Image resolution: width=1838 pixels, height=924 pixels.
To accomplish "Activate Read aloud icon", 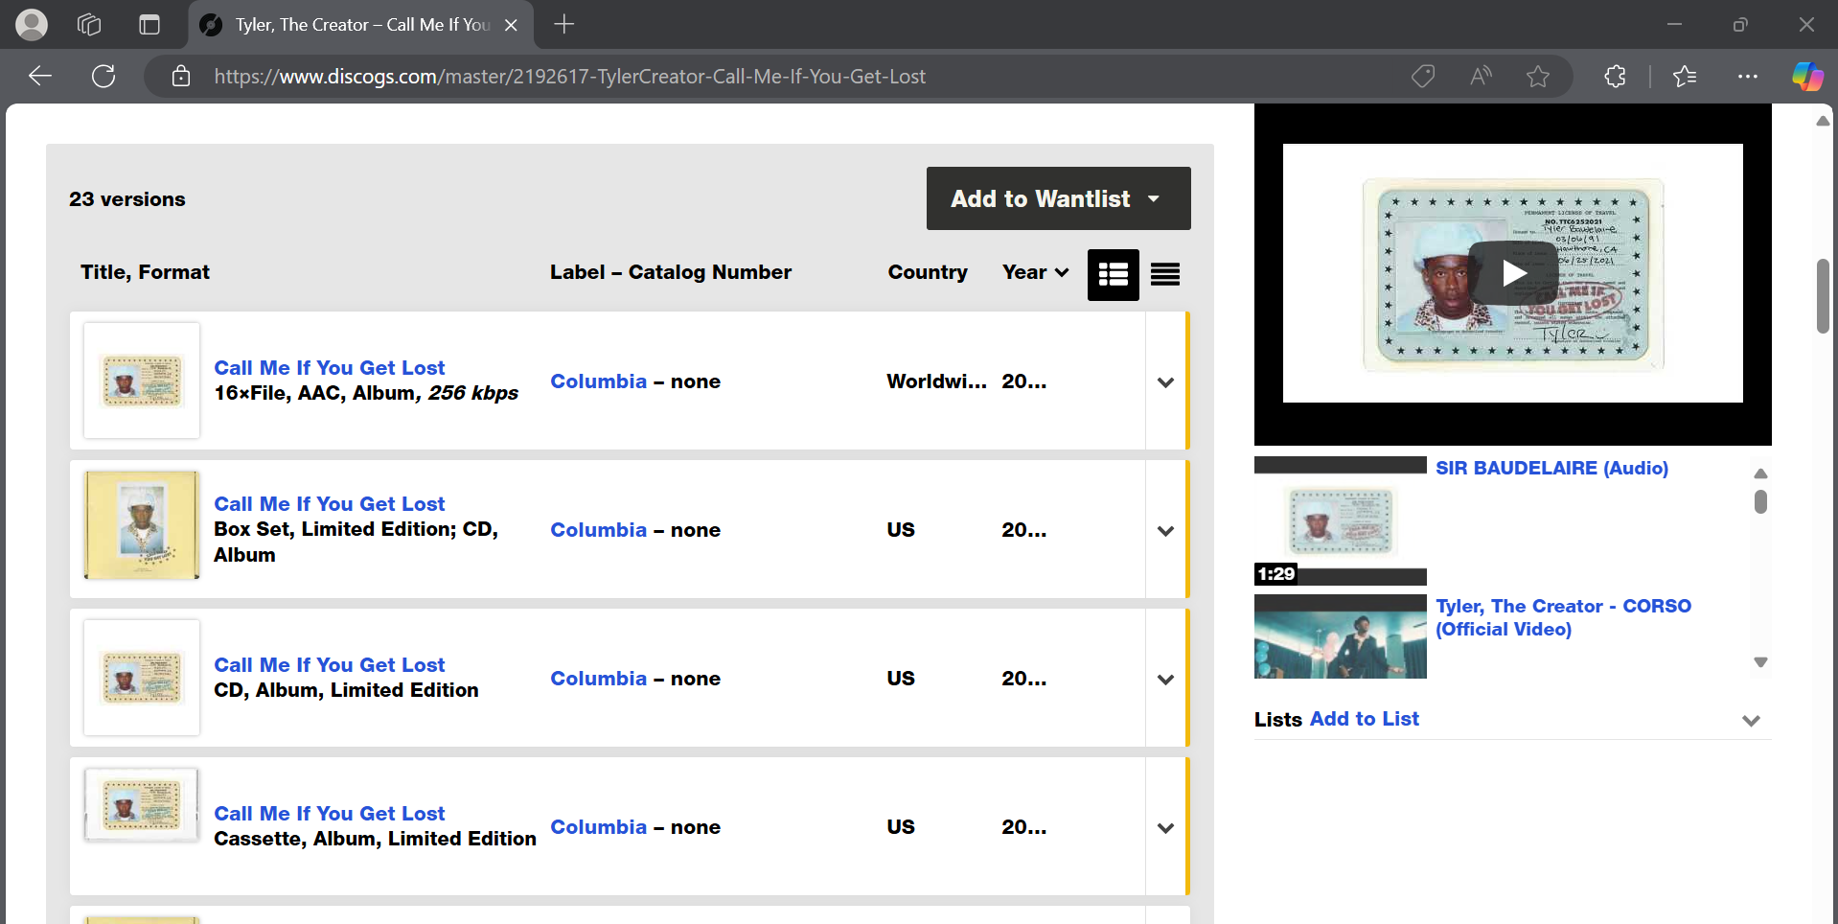I will [1481, 77].
